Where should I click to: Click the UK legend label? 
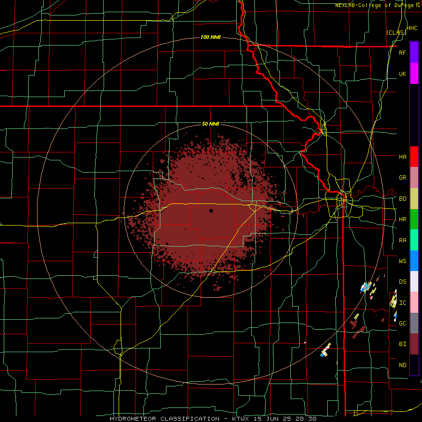point(402,74)
